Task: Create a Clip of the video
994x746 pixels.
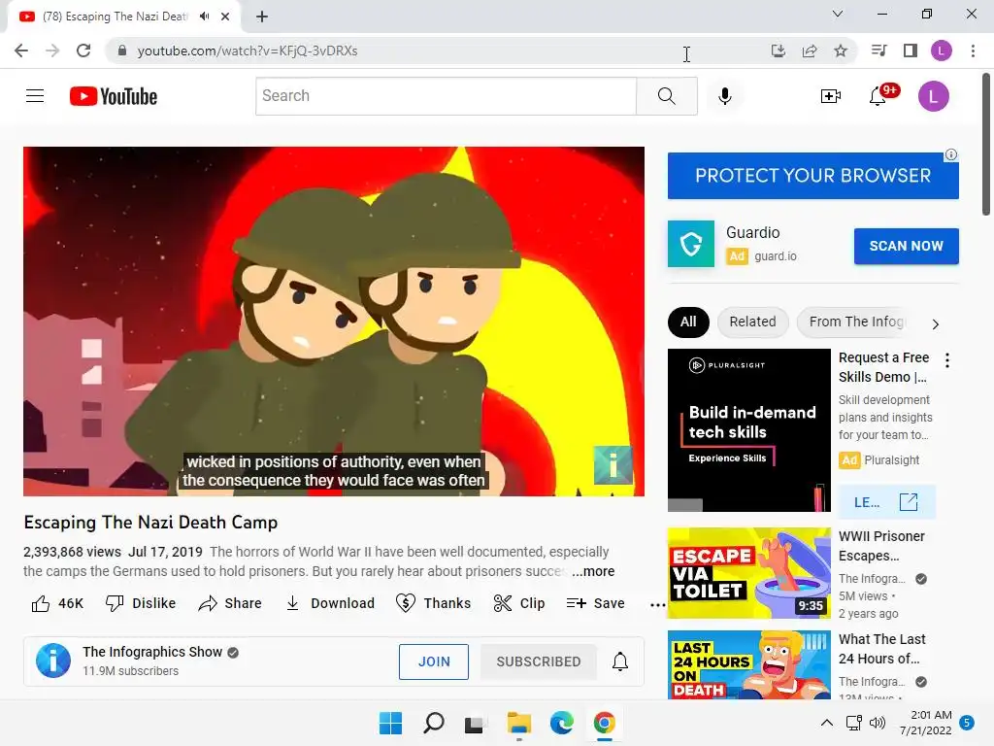Action: coord(518,603)
